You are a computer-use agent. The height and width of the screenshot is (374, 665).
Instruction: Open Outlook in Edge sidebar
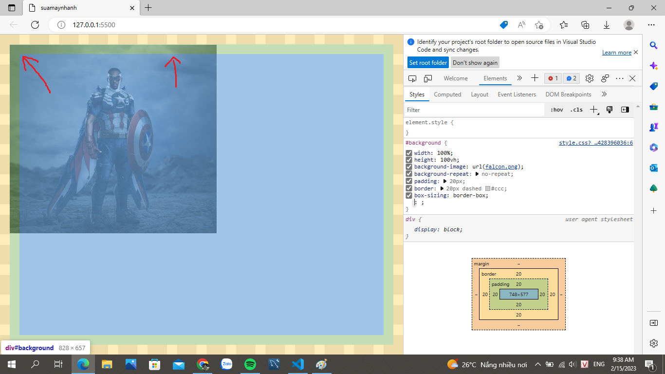pyautogui.click(x=654, y=168)
